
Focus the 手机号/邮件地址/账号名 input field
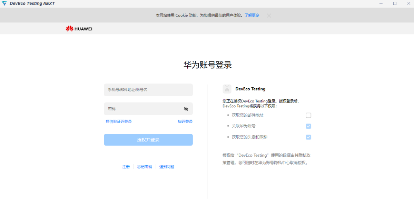click(x=148, y=90)
